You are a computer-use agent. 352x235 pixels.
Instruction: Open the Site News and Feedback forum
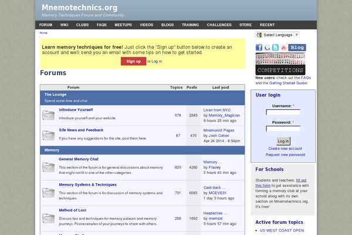point(81,130)
